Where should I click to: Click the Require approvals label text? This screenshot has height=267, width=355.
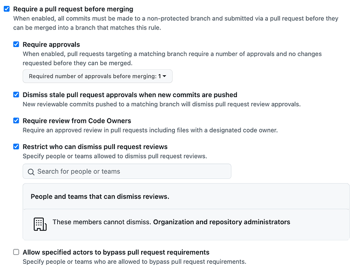[x=51, y=44]
